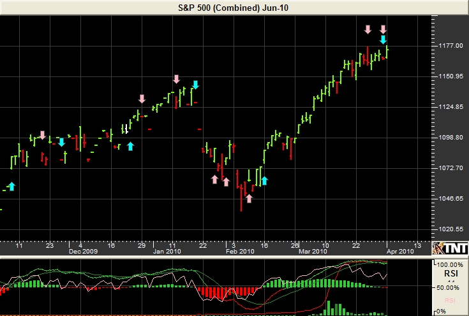Click the cyan down arrow above late-March bars

pyautogui.click(x=383, y=39)
